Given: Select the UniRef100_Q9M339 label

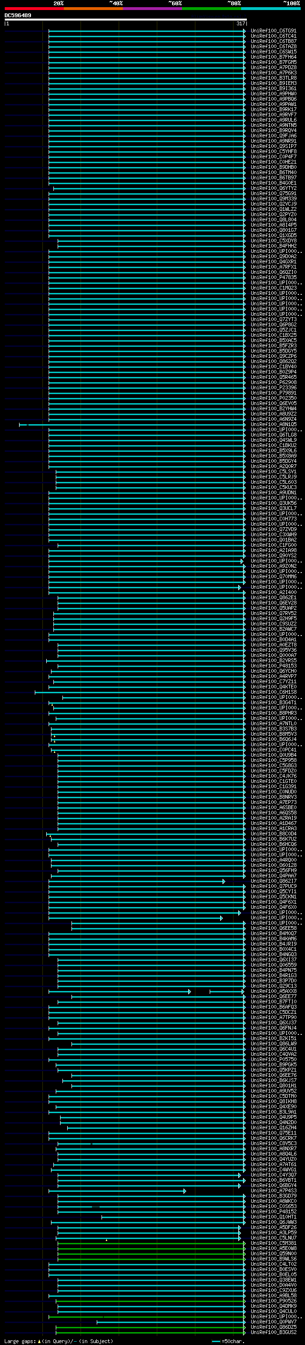Looking at the screenshot, I should (273, 198).
